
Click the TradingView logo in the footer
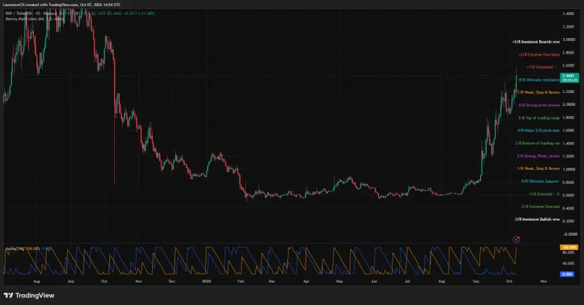(x=29, y=295)
